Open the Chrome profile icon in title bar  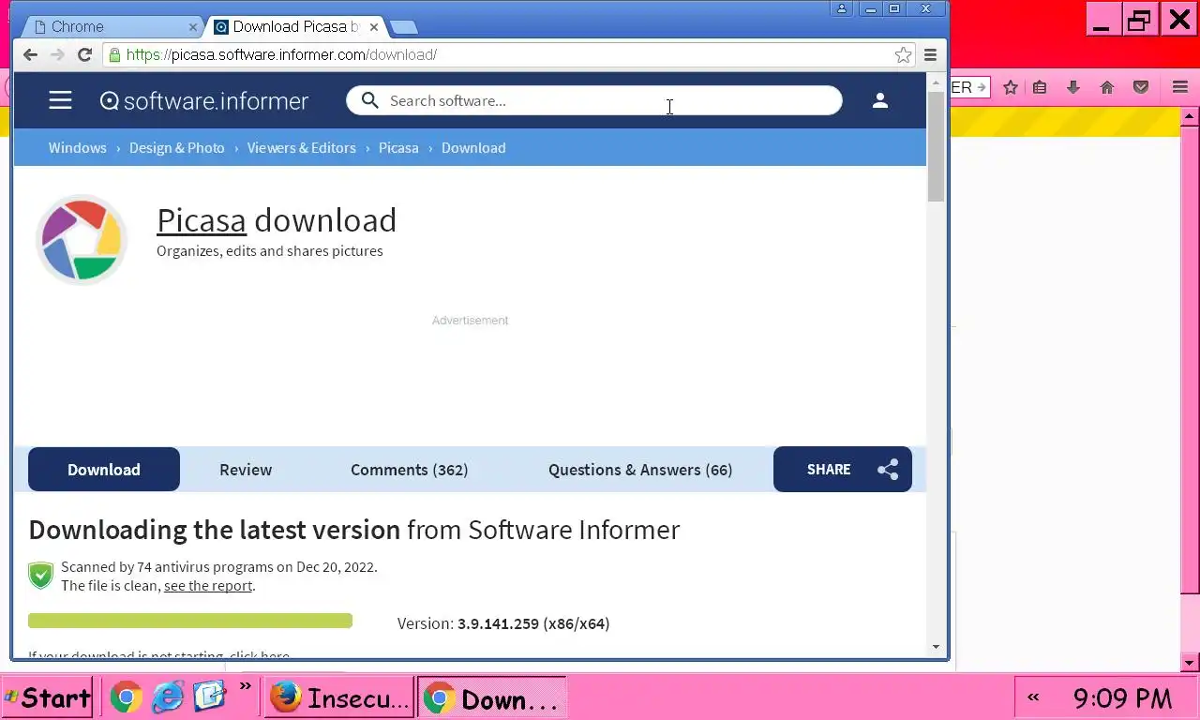842,8
